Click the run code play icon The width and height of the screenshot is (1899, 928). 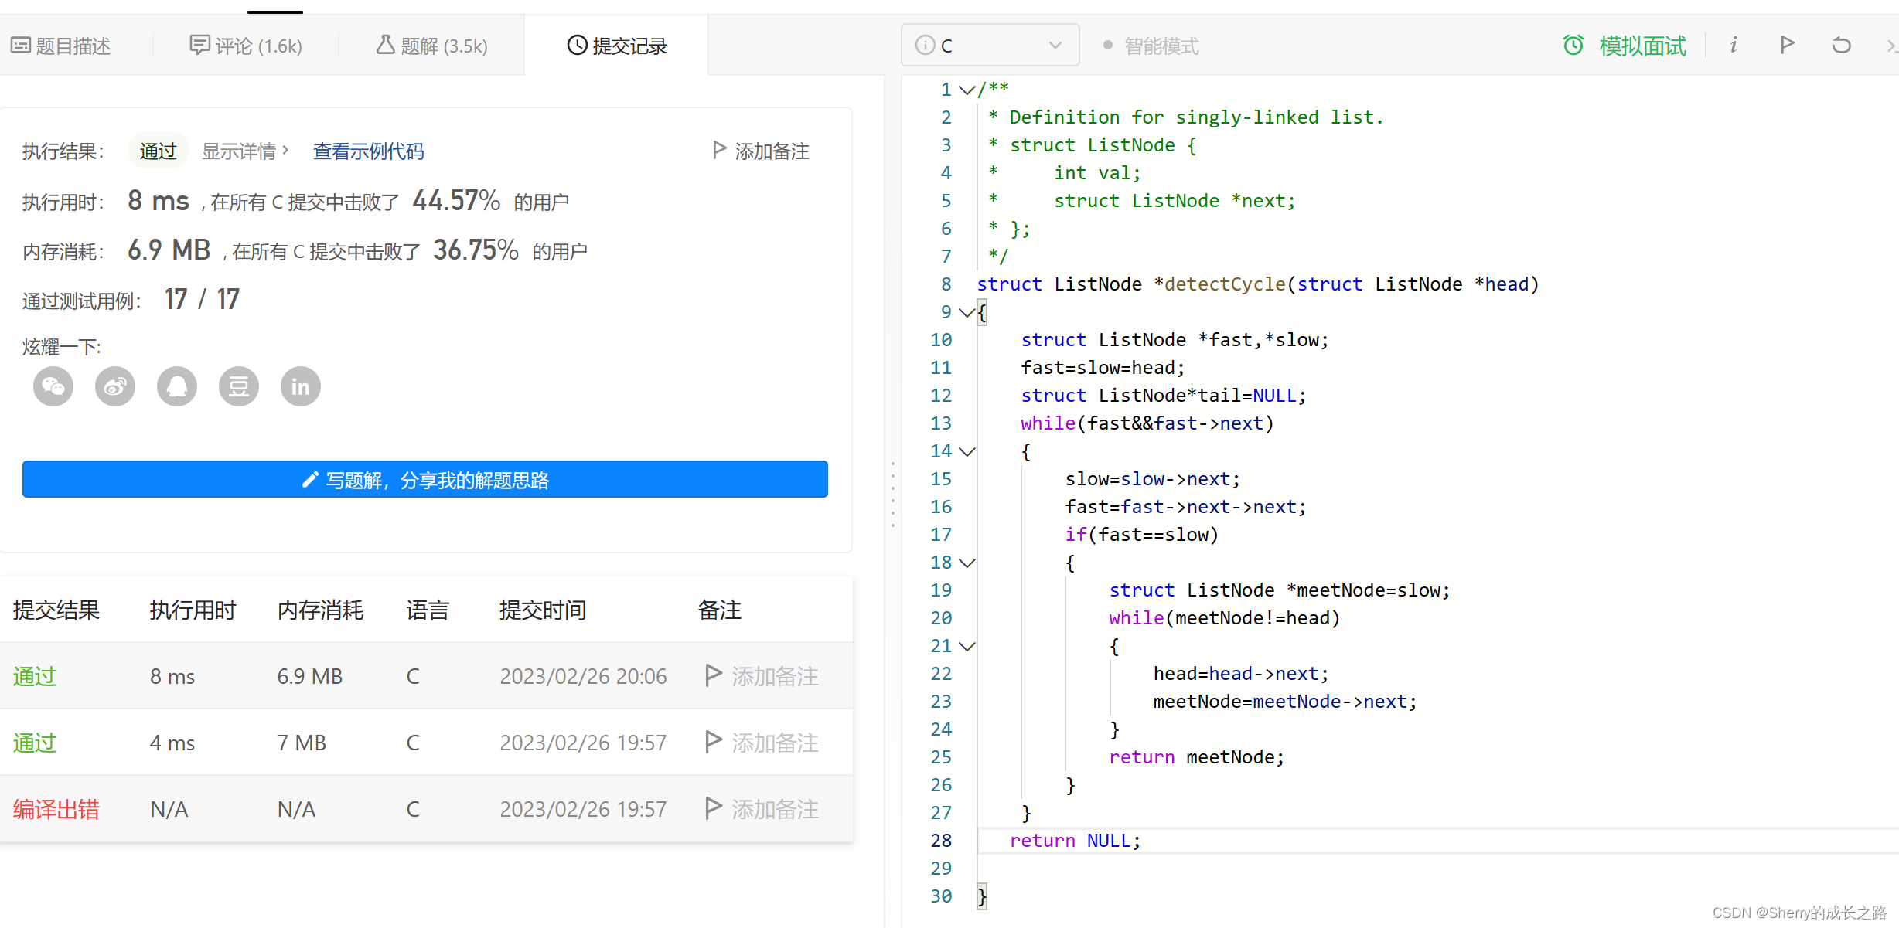[x=1787, y=45]
